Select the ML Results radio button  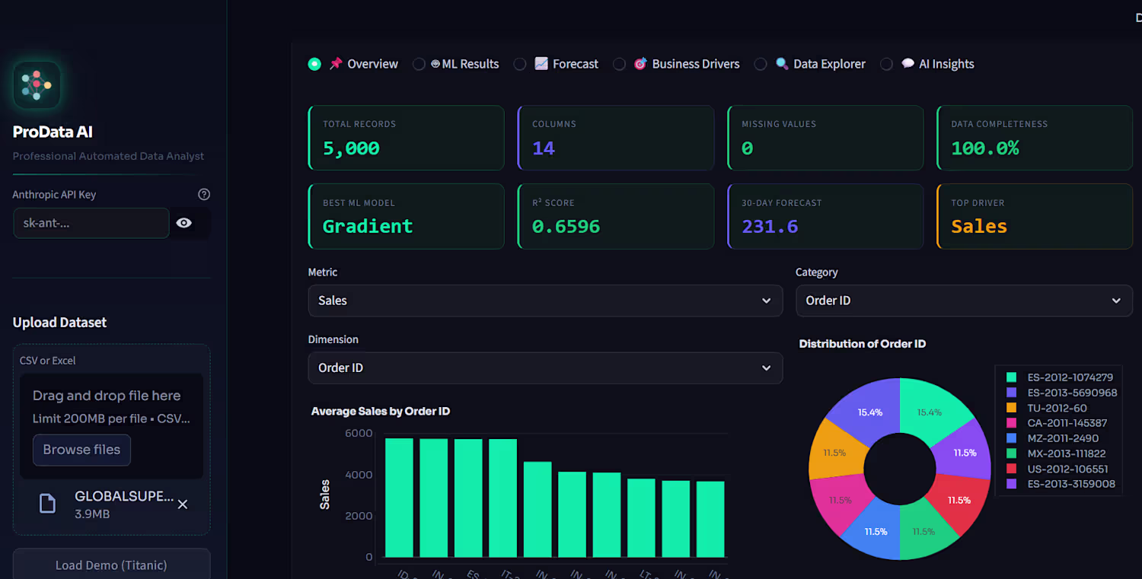point(419,64)
